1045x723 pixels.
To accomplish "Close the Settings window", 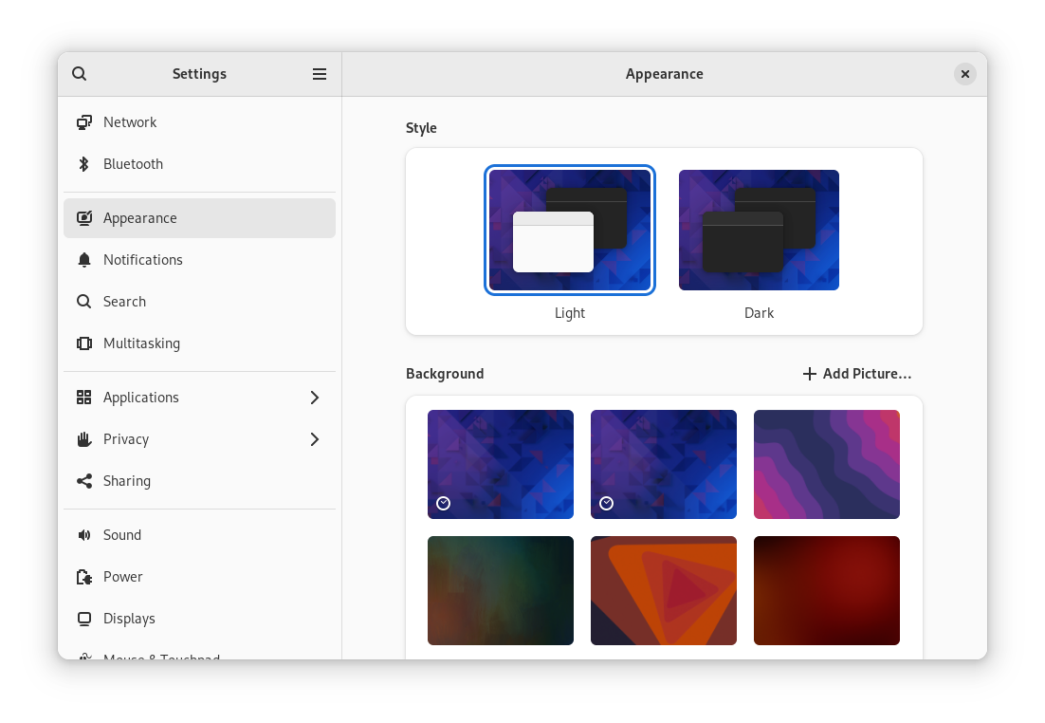I will pyautogui.click(x=964, y=74).
